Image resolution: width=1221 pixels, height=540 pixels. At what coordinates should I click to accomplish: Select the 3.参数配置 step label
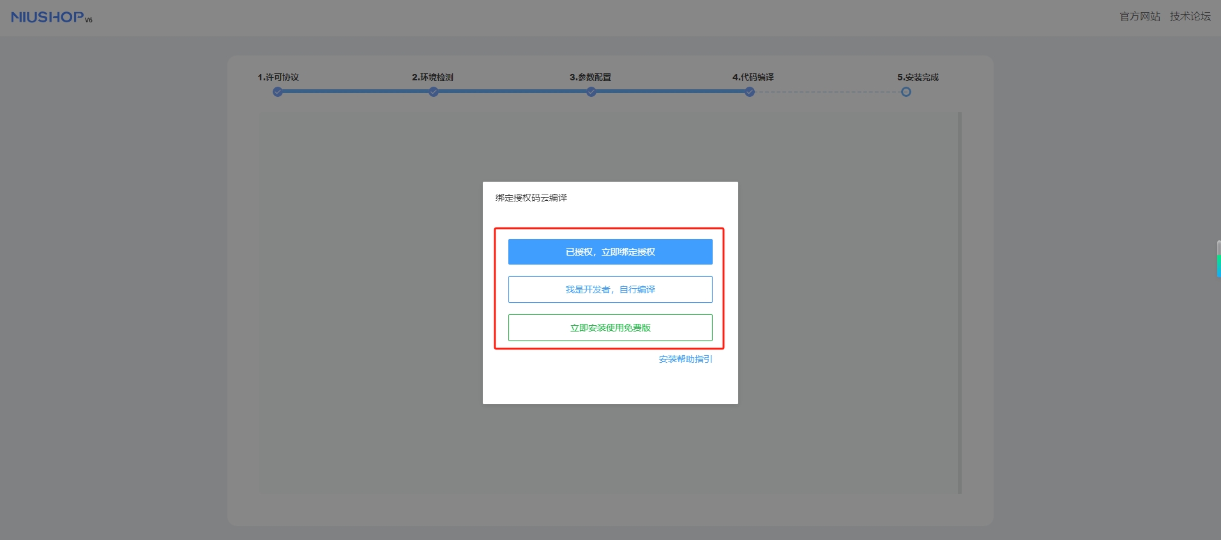click(x=590, y=77)
